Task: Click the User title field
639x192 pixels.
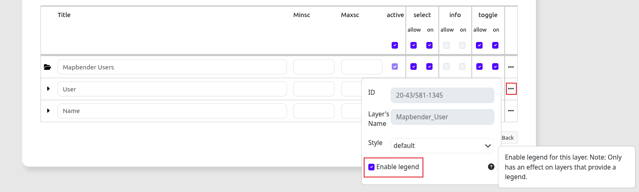Action: pyautogui.click(x=172, y=89)
